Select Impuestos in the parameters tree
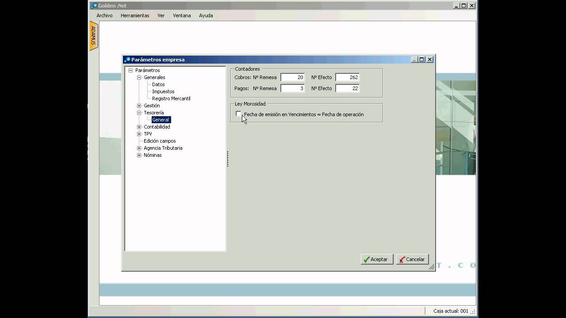The image size is (566, 318). (163, 91)
